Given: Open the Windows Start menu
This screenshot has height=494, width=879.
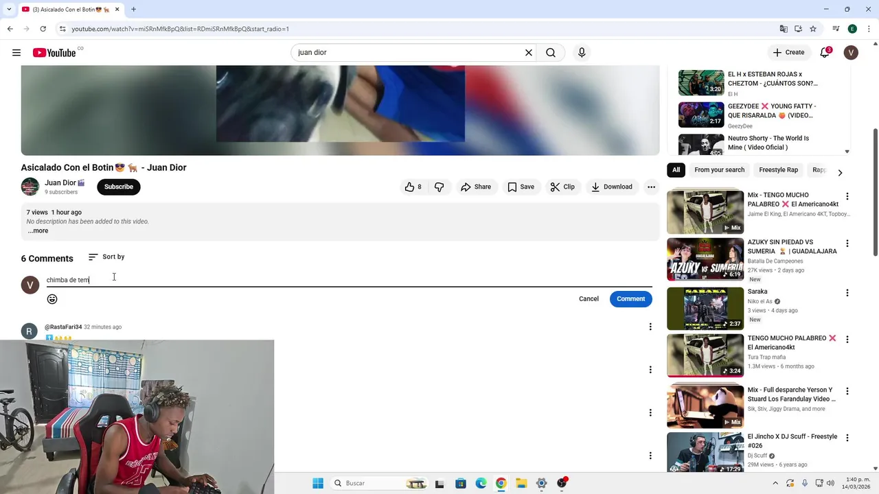Looking at the screenshot, I should coord(318,483).
